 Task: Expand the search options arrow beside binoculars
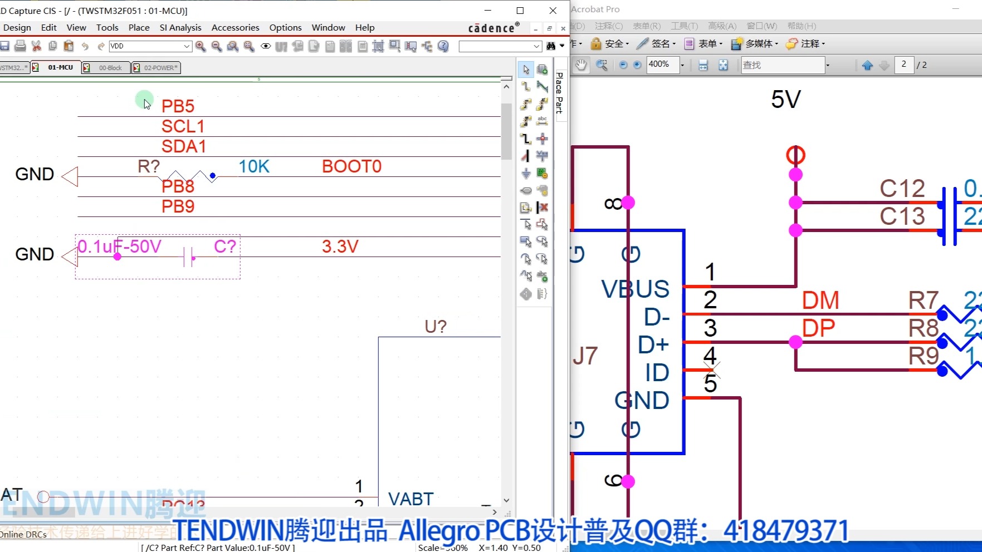(x=562, y=46)
